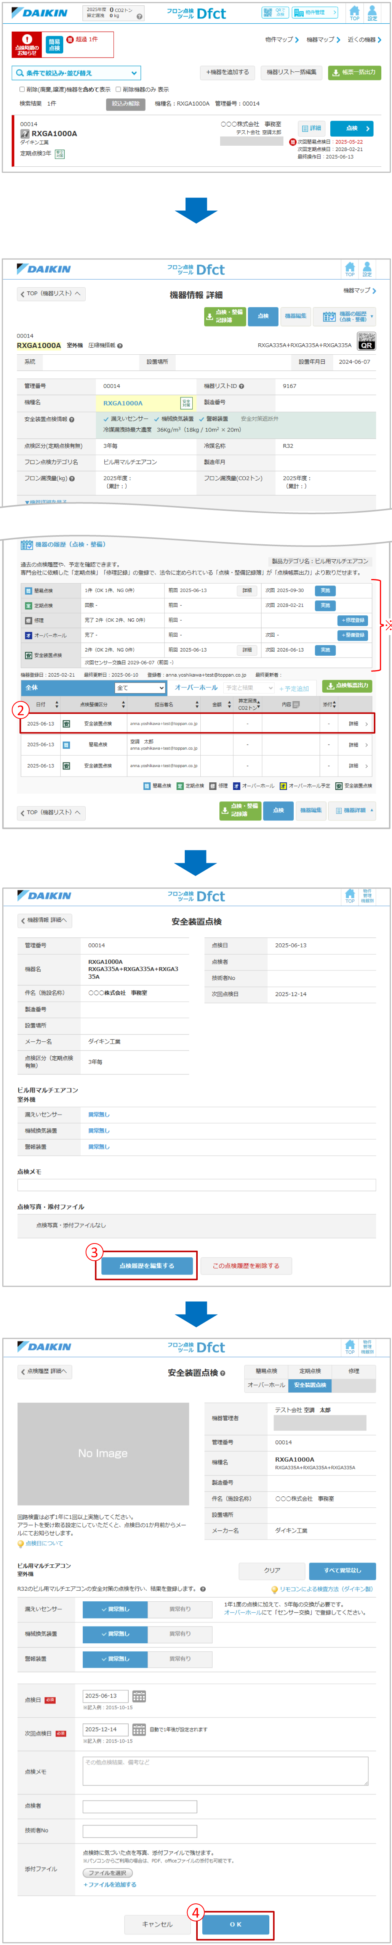Open the 物件マップ link on equipment list
The height and width of the screenshot is (1945, 392).
pyautogui.click(x=282, y=39)
